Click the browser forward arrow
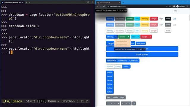The height and width of the screenshot is (107, 190). pos(101,6)
